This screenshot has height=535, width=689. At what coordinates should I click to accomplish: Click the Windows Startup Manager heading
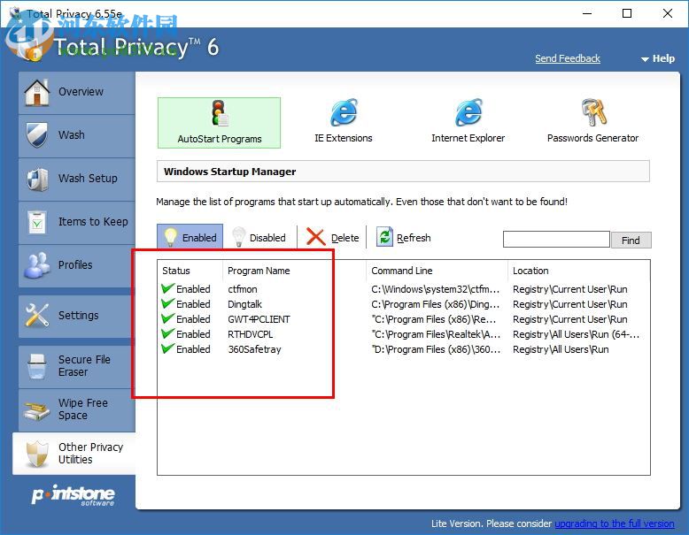coord(229,172)
